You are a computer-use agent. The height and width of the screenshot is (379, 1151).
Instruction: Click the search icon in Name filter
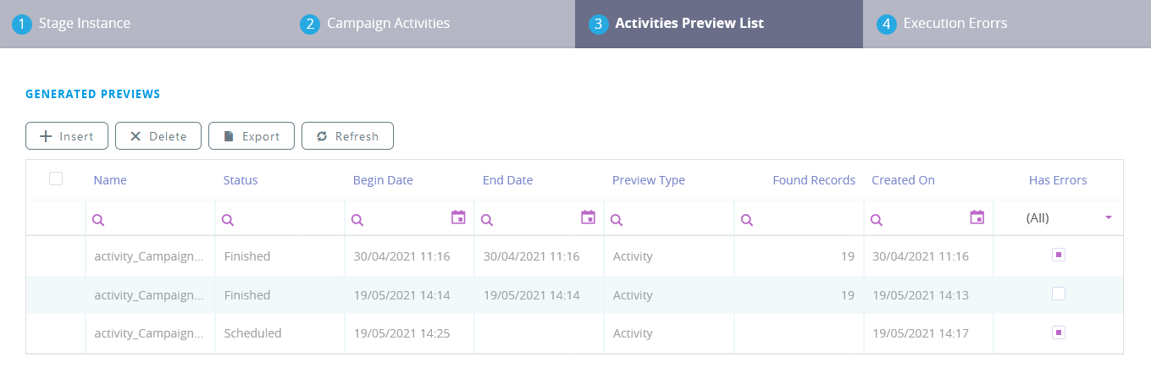tap(98, 220)
